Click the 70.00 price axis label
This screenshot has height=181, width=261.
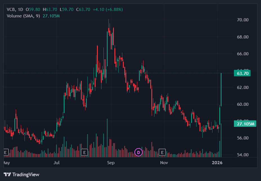[243, 20]
